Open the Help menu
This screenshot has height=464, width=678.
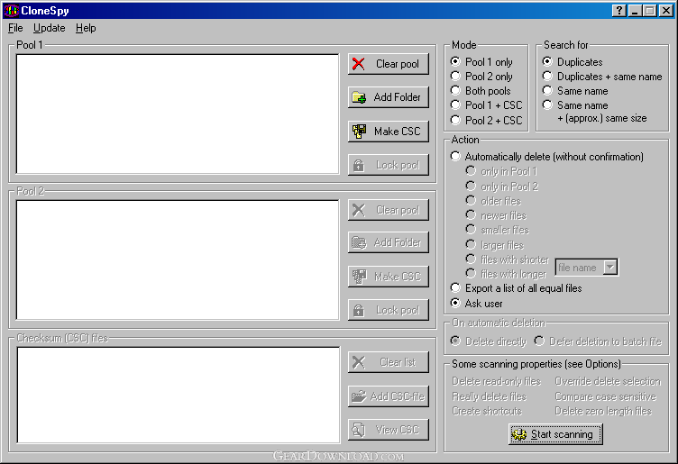pos(86,28)
